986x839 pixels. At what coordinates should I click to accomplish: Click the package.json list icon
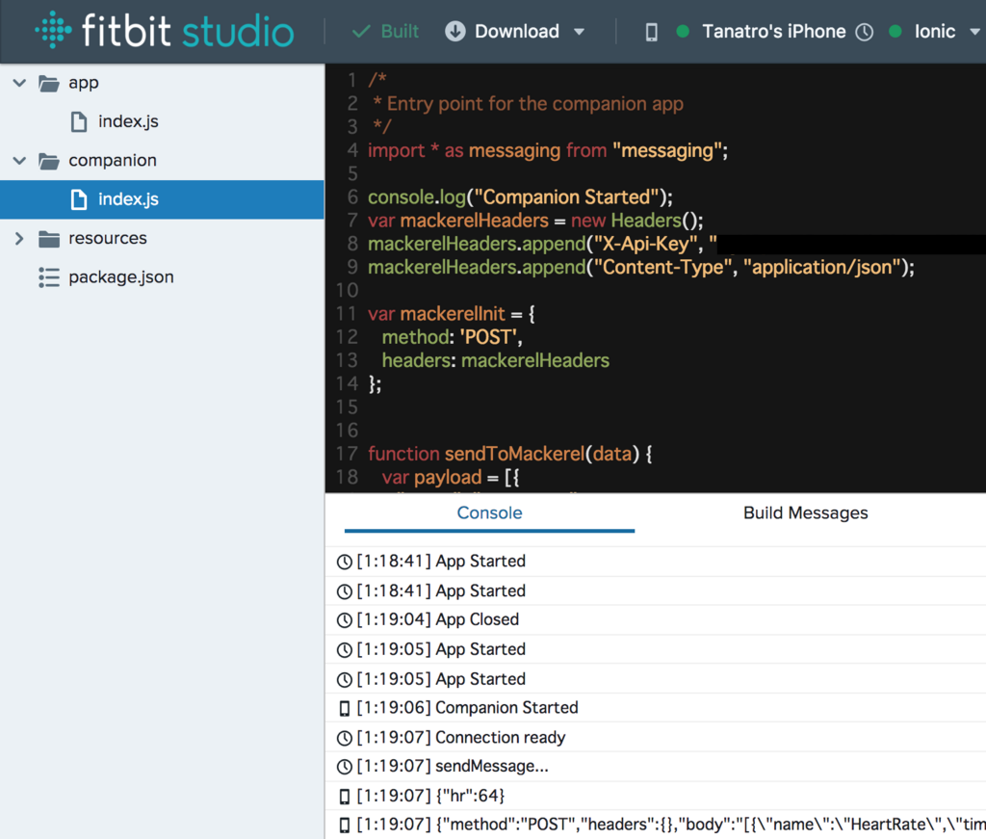click(x=48, y=277)
